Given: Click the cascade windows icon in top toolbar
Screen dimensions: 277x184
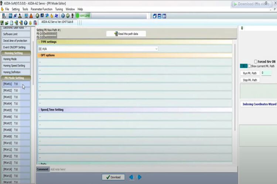Looking at the screenshot, I should [155, 16].
